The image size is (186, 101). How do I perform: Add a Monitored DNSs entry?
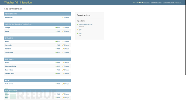(58, 66)
